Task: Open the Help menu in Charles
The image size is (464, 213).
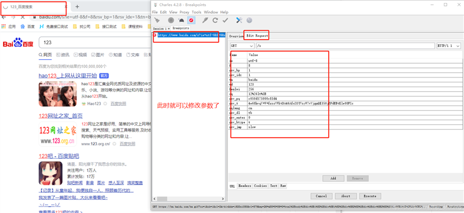Action: coord(224,12)
